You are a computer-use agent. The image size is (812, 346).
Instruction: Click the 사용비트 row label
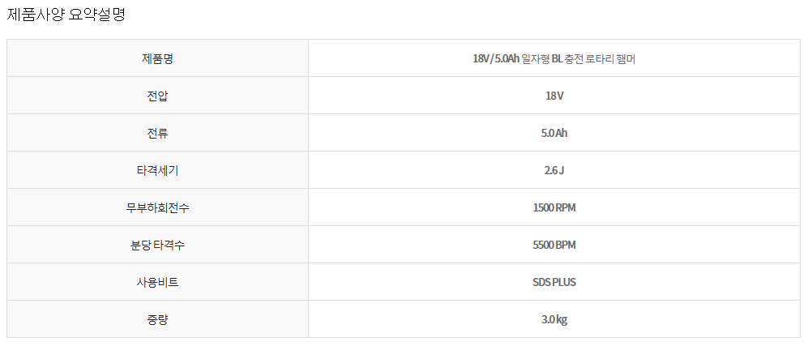click(x=157, y=282)
